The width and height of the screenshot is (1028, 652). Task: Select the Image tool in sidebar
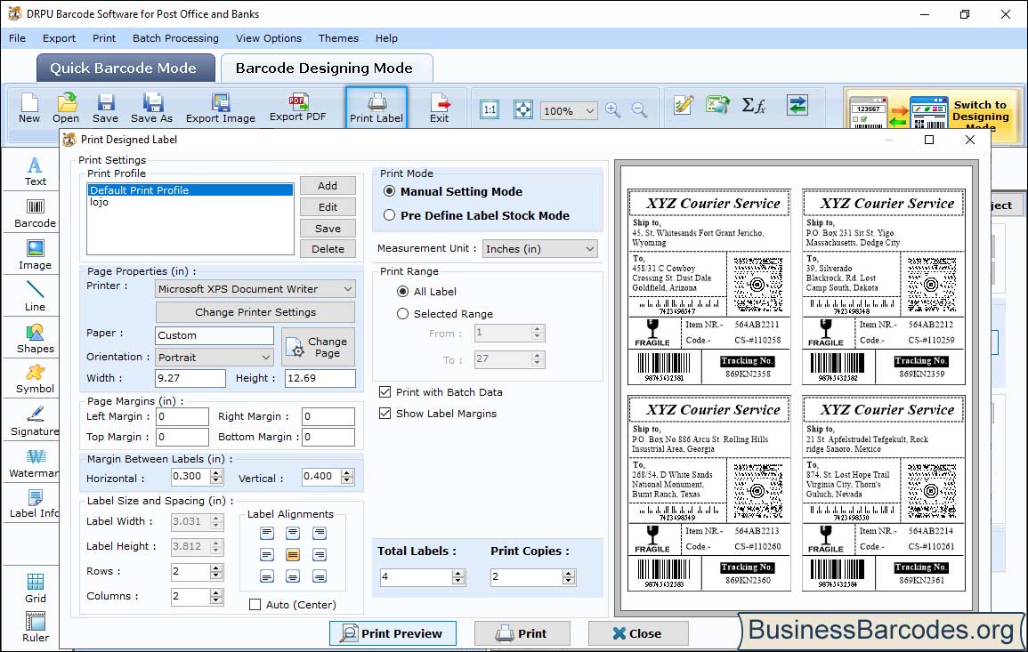pos(35,255)
